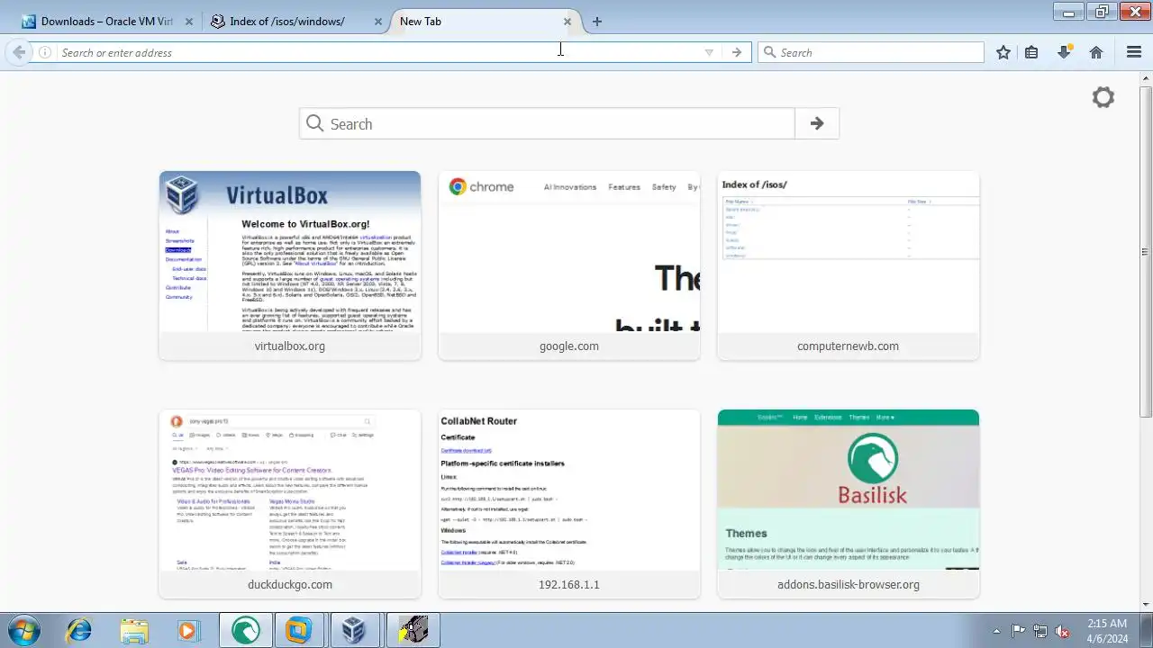The image size is (1153, 648).
Task: Show hidden system tray icons
Action: [996, 631]
